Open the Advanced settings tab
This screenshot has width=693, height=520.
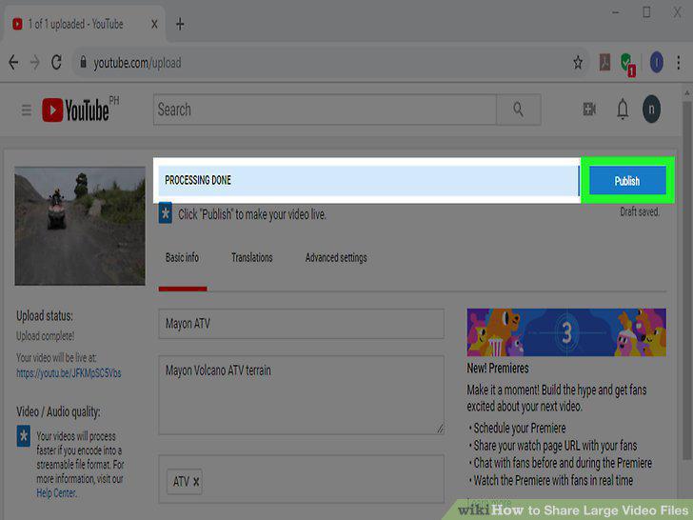tap(336, 258)
